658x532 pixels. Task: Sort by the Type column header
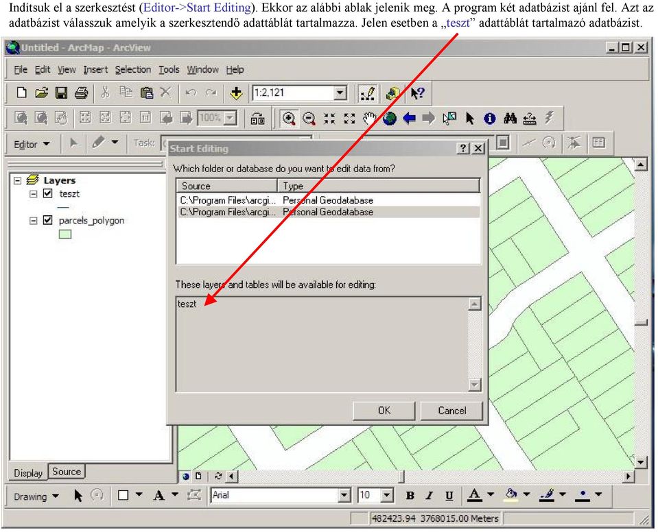[379, 186]
